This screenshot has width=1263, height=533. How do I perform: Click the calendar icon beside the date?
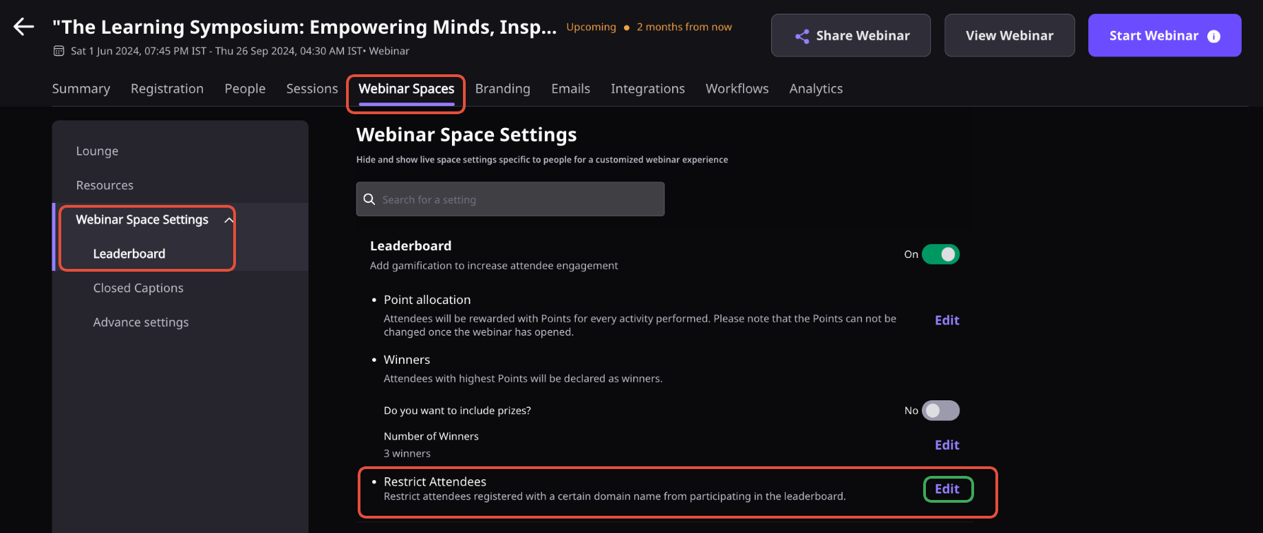58,51
